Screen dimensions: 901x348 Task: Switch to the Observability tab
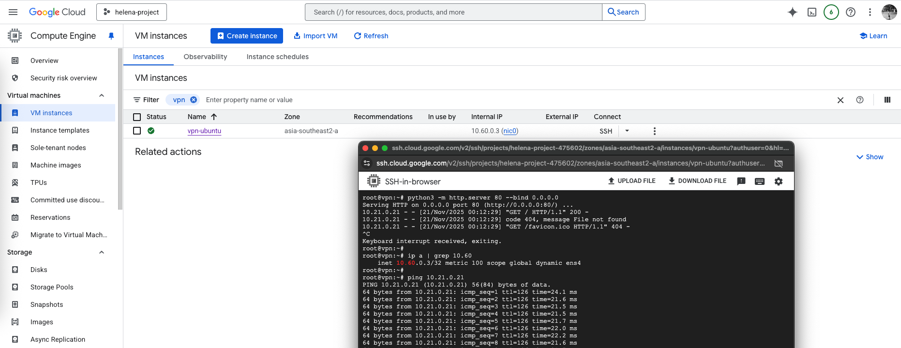[205, 57]
